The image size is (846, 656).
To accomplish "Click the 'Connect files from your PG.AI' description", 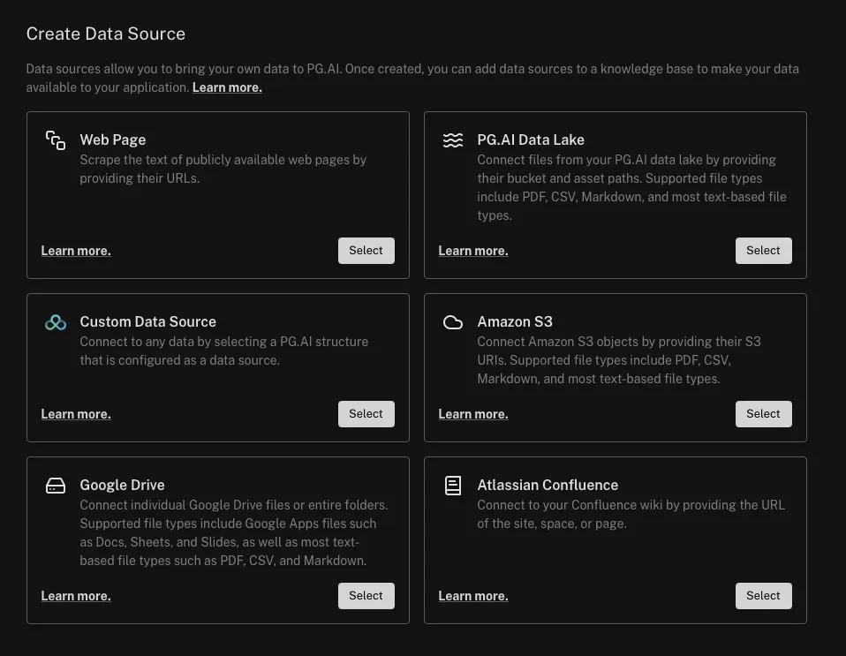I will (631, 187).
